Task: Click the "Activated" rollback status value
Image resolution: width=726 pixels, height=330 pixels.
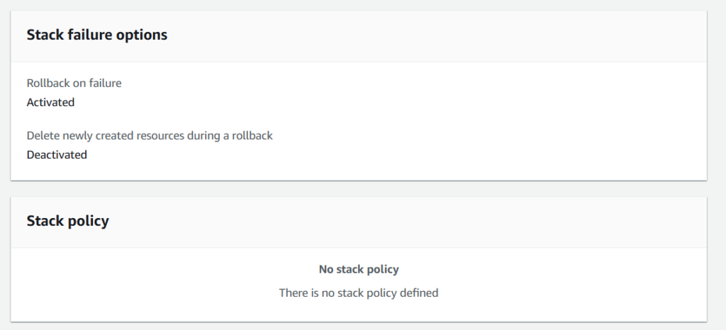Action: [x=50, y=102]
